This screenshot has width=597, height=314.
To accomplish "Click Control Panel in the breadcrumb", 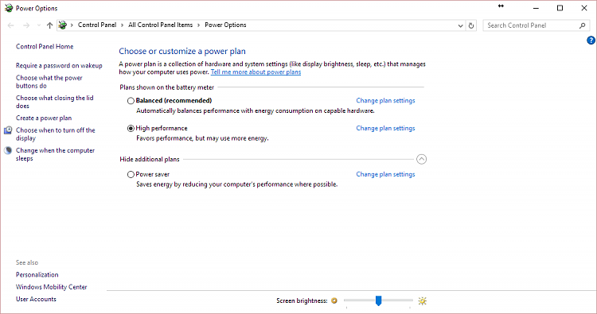I will point(97,25).
